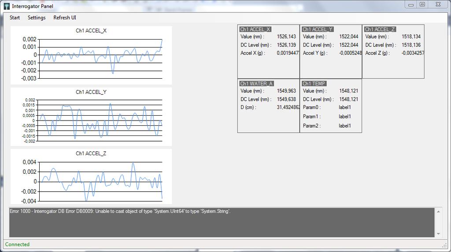The image size is (451, 252).
Task: Click the Ch1 ACCEL_Y chart title
Action: [91, 92]
